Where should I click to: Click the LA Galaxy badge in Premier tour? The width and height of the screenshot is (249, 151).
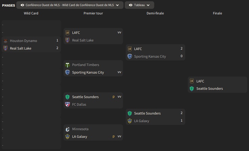[67, 137]
